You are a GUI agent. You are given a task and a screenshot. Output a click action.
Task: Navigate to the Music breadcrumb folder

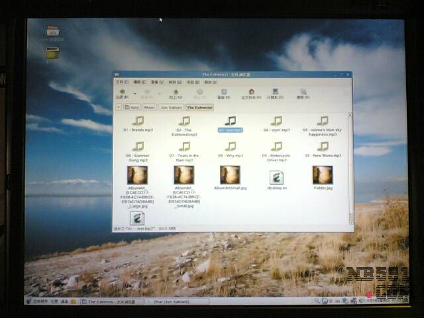[x=150, y=107]
